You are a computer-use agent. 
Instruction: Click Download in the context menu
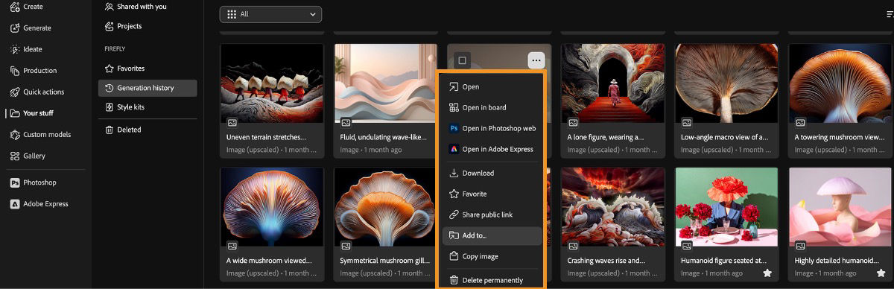pos(492,174)
